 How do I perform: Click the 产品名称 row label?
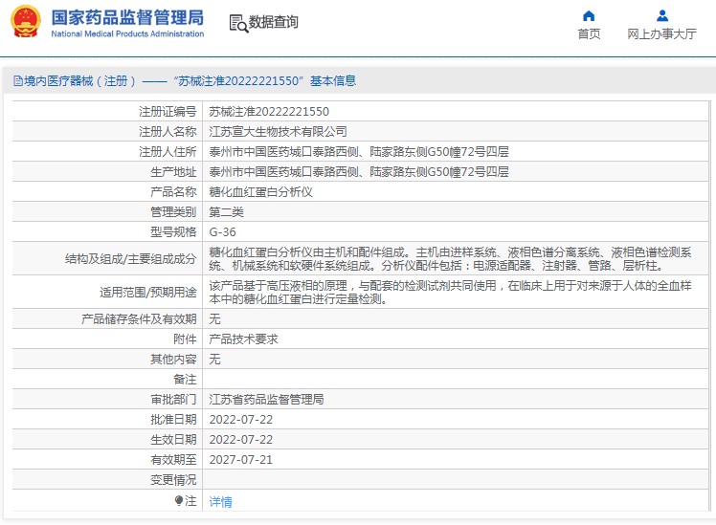coord(173,192)
